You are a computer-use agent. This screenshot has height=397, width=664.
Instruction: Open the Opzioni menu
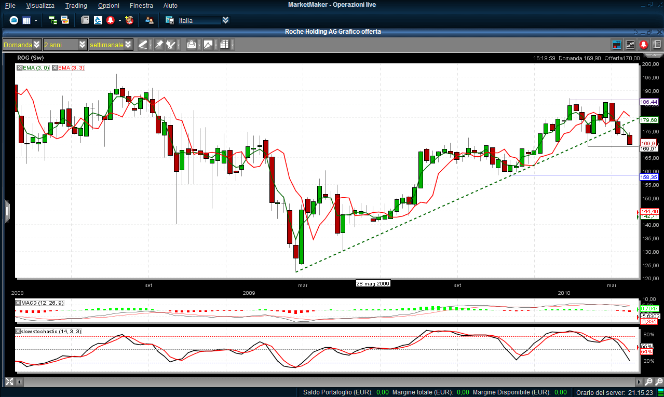point(109,5)
